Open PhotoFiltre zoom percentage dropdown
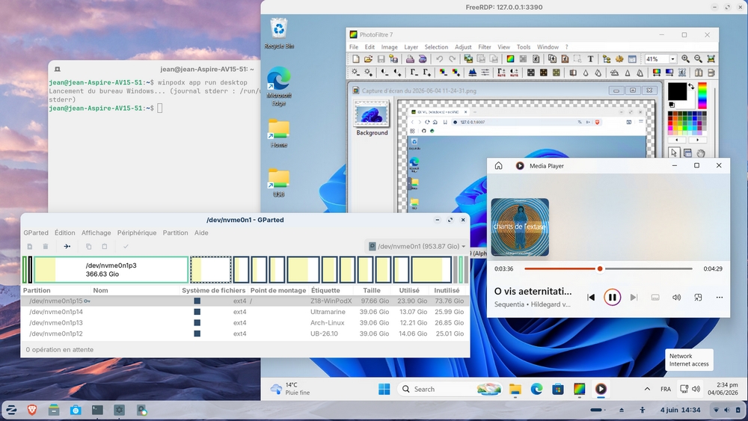748x421 pixels. [672, 59]
